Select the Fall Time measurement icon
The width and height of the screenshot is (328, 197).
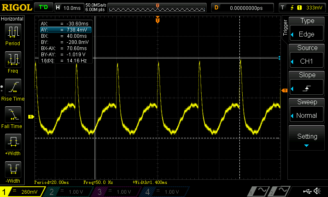click(x=13, y=117)
